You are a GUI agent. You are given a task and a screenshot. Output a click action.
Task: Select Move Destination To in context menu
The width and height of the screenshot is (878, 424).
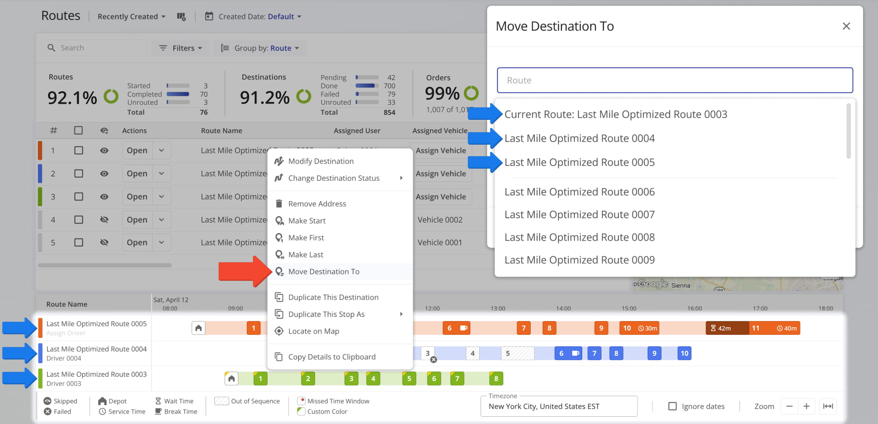tap(324, 272)
